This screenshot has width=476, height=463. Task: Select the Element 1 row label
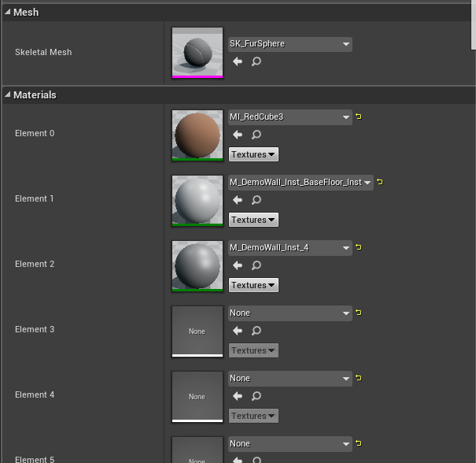pos(35,198)
